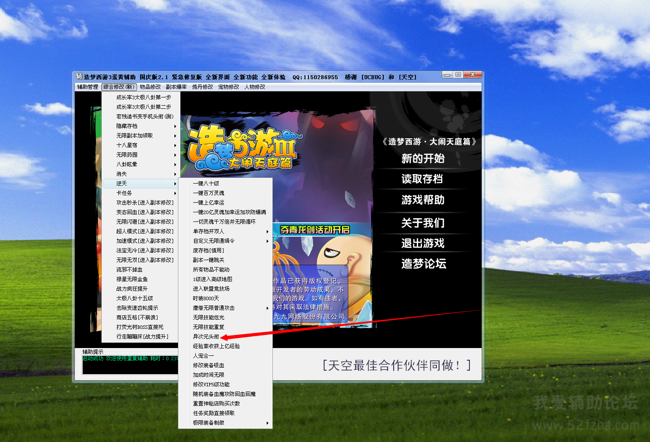Open 关于我们 in the game menu
The image size is (650, 442).
coord(423,223)
